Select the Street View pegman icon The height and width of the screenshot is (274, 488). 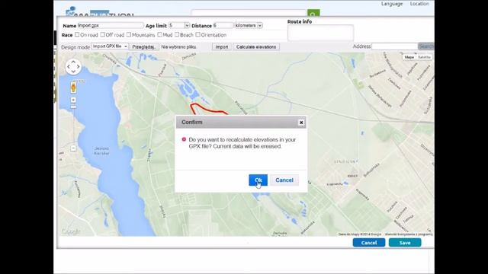tap(73, 88)
